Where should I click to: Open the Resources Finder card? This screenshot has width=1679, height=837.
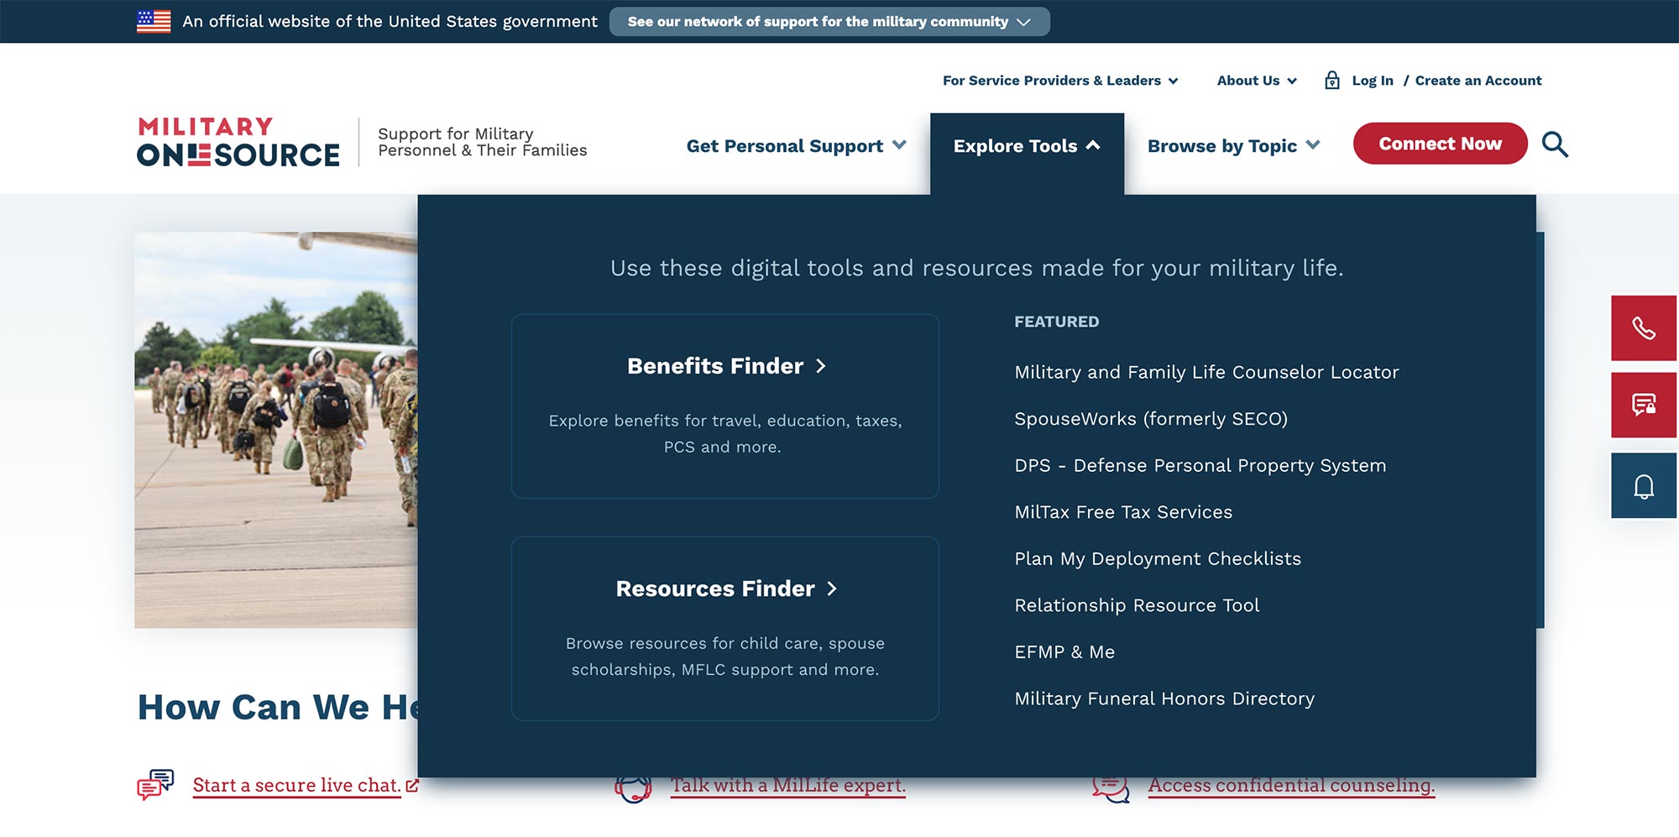click(x=725, y=629)
